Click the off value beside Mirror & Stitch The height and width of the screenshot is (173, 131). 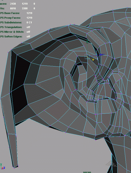[x=28, y=32]
